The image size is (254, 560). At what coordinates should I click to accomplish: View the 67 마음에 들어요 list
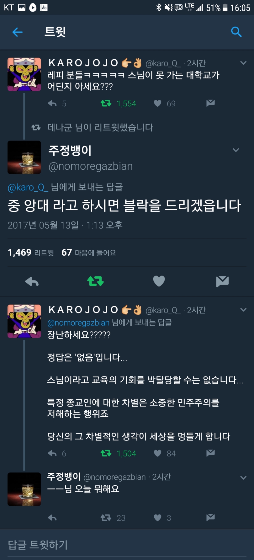[x=89, y=253]
